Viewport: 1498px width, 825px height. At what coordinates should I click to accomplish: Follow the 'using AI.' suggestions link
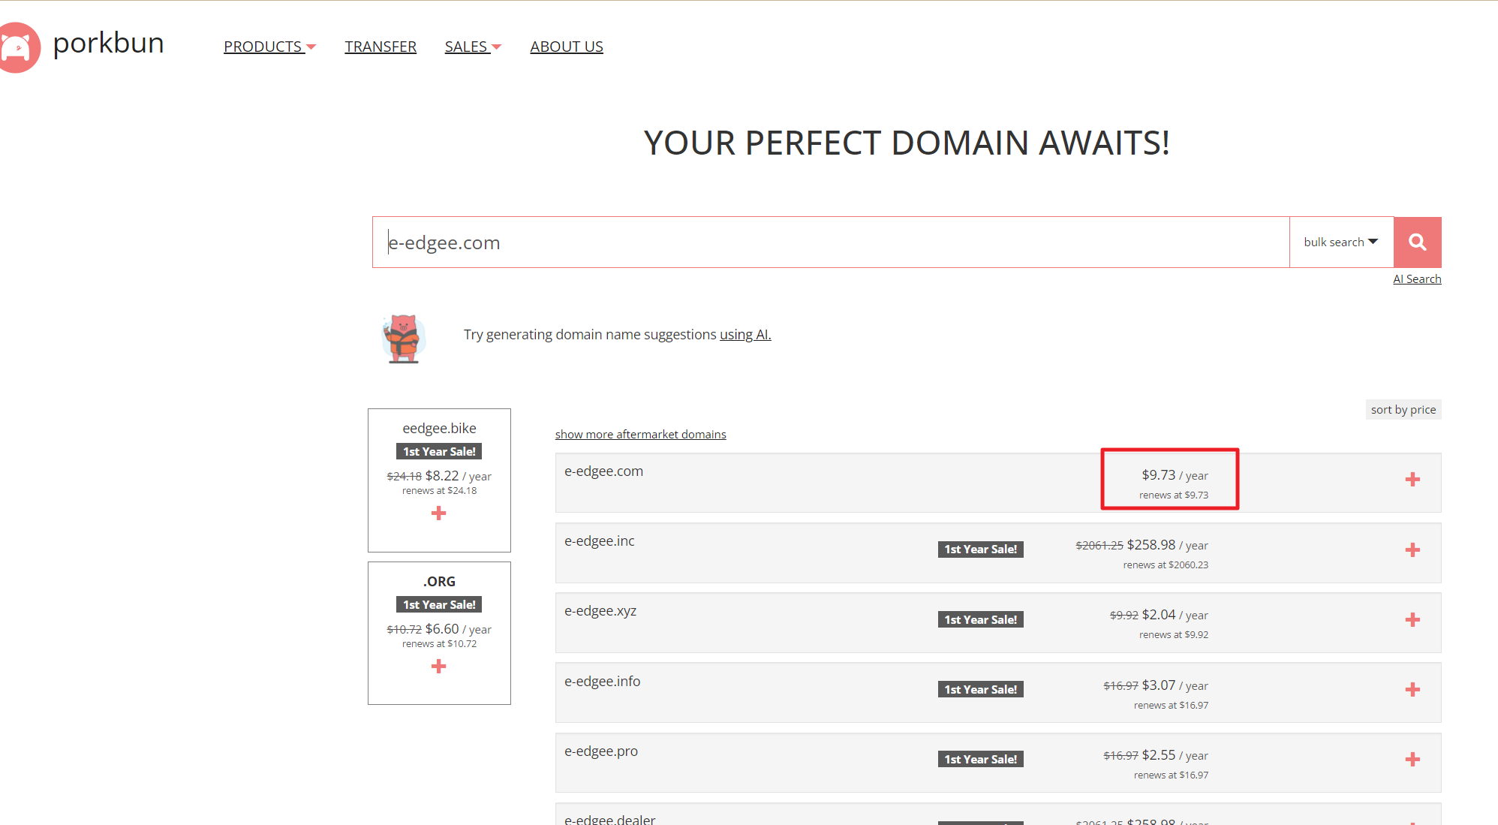[x=744, y=335]
